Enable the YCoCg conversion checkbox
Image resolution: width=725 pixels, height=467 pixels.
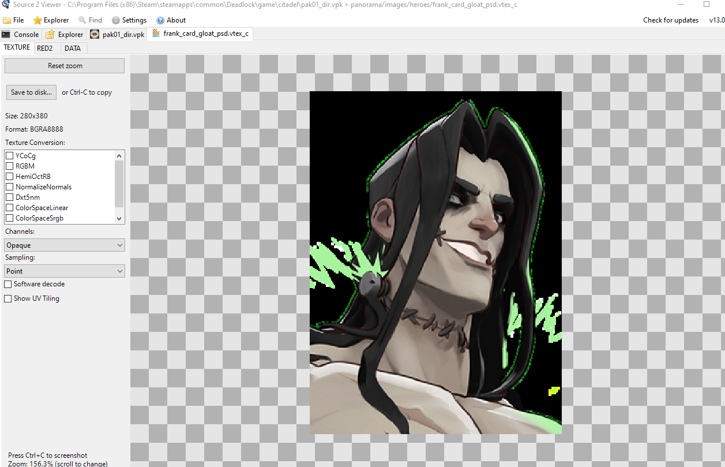10,156
